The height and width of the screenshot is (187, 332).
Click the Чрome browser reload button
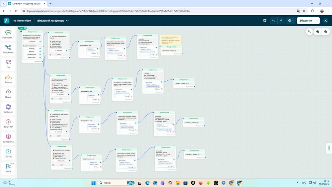16,11
